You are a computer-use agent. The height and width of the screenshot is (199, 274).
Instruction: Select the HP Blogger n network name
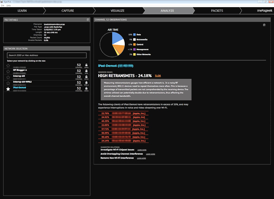pos(20,70)
